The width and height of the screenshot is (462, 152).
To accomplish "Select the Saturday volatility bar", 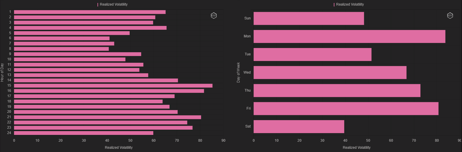I will 299,127.
